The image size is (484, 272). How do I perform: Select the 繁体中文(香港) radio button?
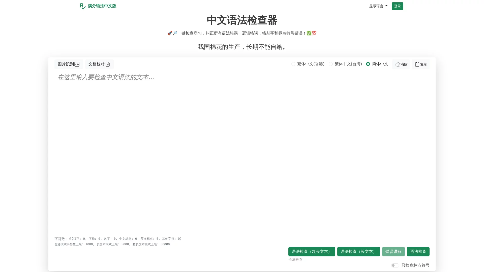pyautogui.click(x=293, y=64)
